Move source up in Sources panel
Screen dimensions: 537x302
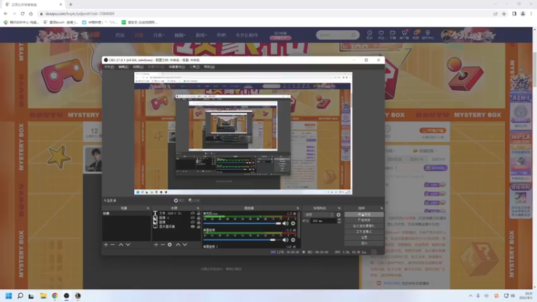pyautogui.click(x=178, y=244)
